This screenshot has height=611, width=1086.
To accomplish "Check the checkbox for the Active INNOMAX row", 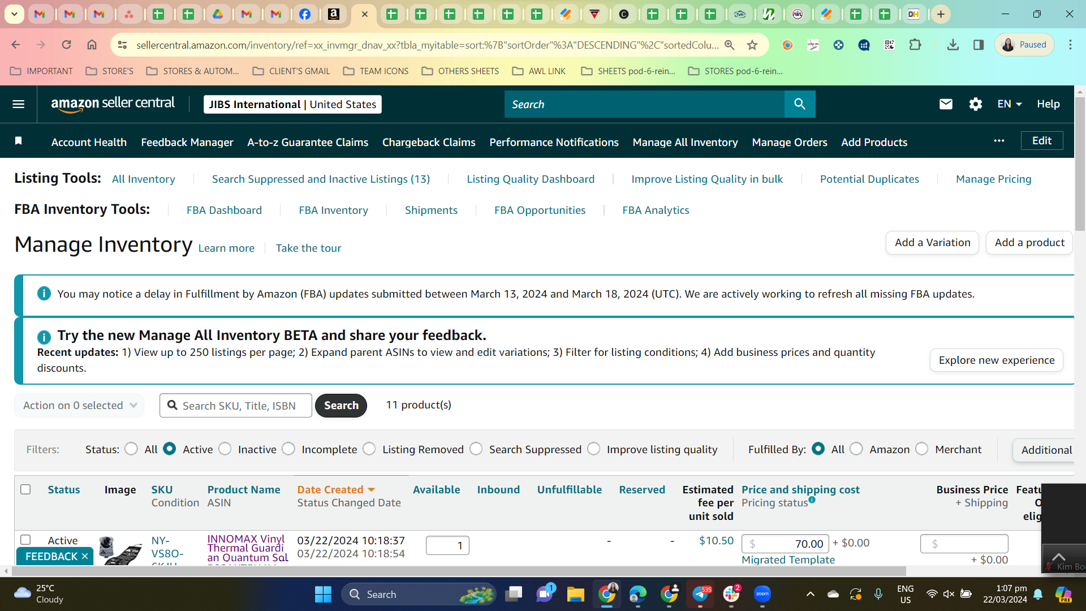I will coord(25,540).
